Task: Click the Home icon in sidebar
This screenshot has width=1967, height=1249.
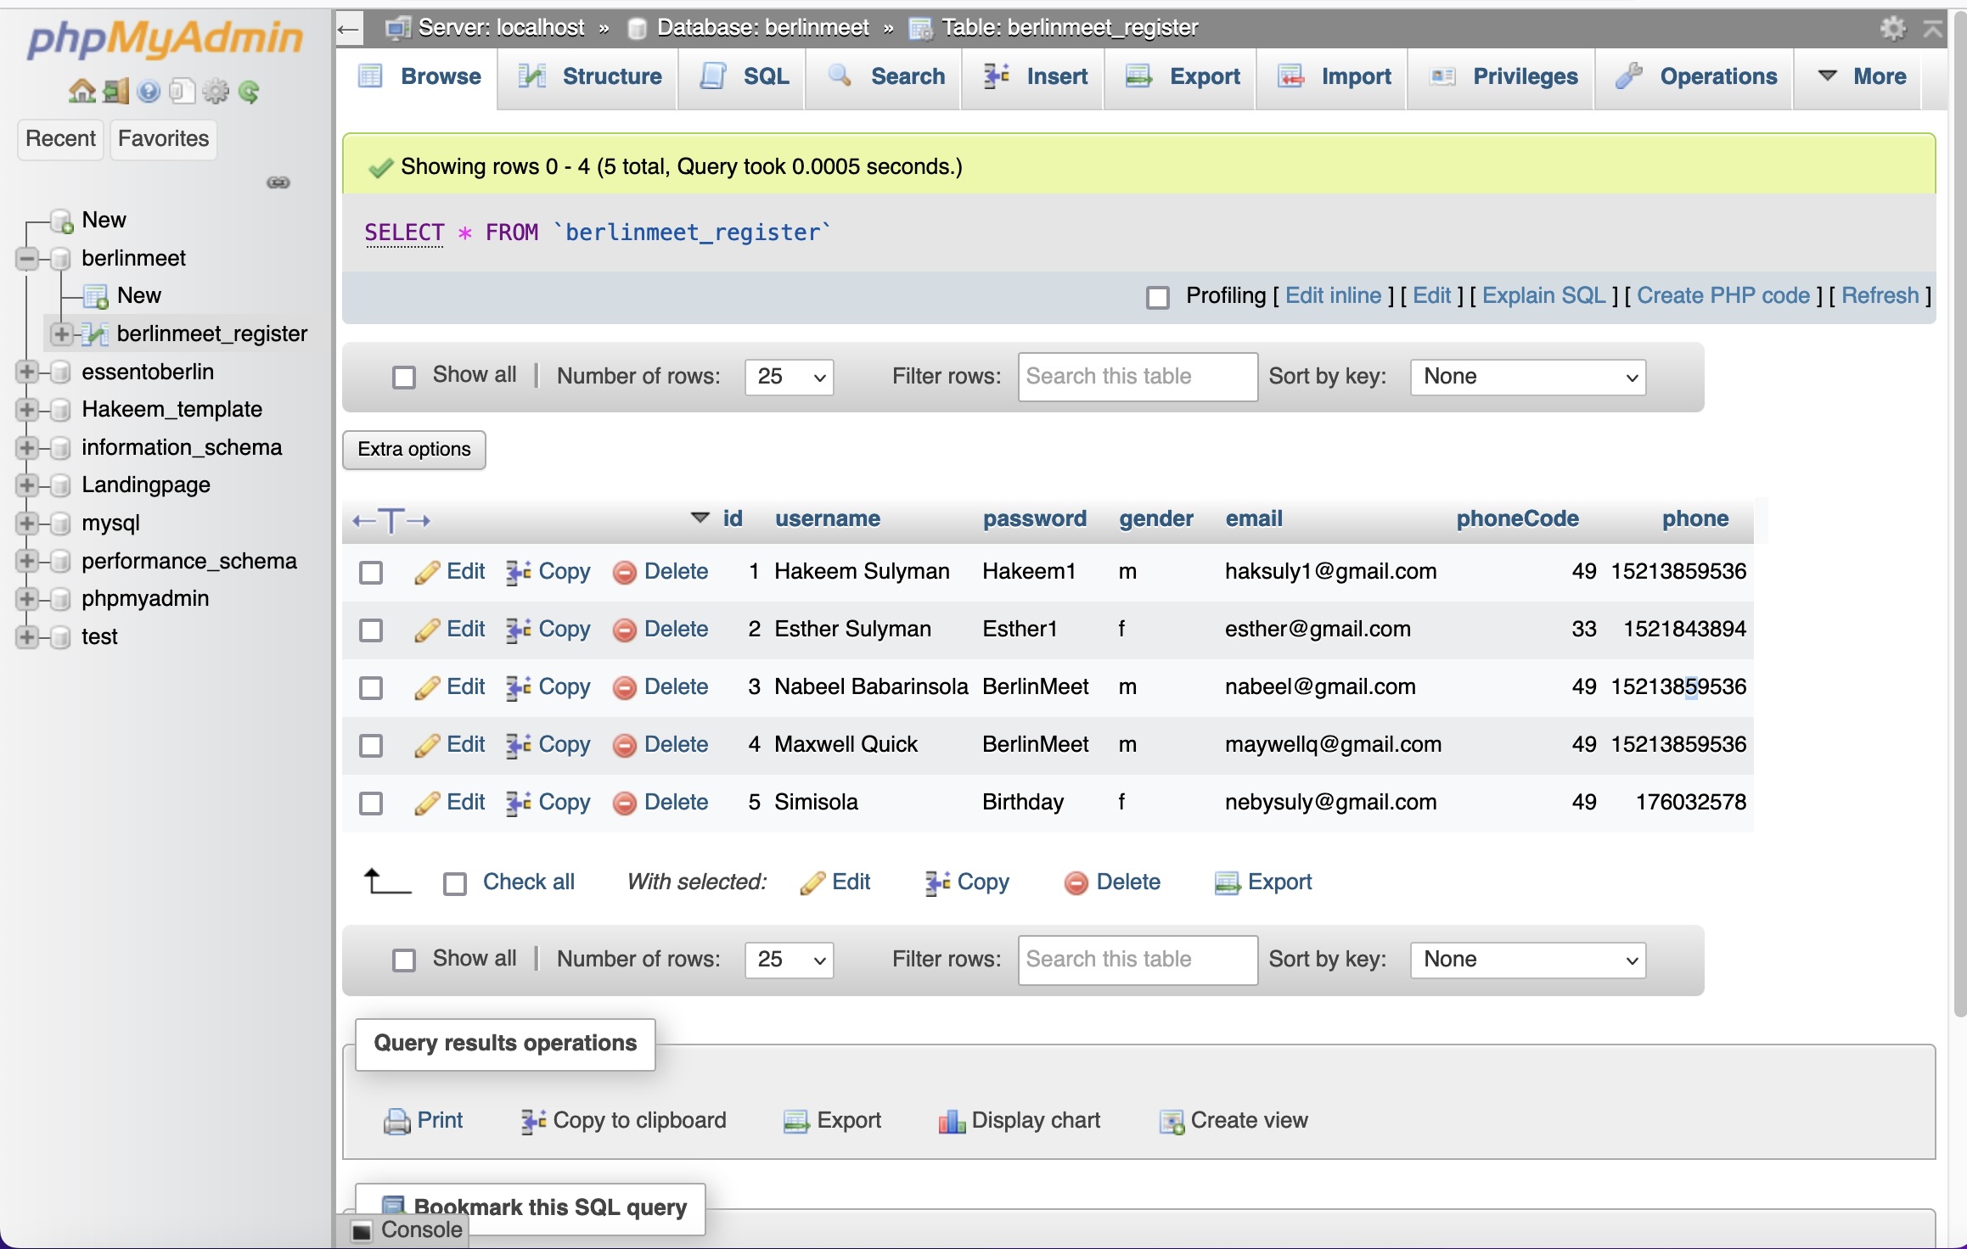Action: pos(81,91)
